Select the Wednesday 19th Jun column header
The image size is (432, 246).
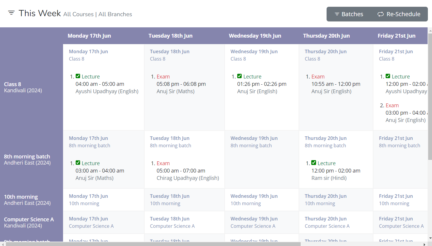(x=255, y=36)
